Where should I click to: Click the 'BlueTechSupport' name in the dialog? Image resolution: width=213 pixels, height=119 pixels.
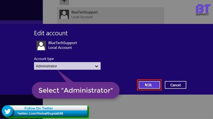pos(63,43)
